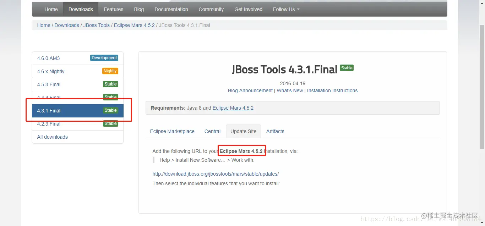This screenshot has width=485, height=226.
Task: Click Get Involved in the navbar
Action: point(249,9)
